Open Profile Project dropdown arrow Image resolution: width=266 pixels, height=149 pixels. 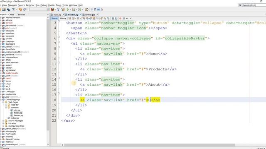[x=82, y=10]
